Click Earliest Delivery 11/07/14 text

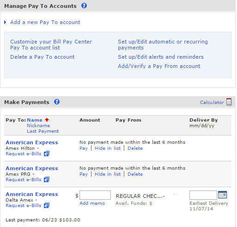point(209,206)
